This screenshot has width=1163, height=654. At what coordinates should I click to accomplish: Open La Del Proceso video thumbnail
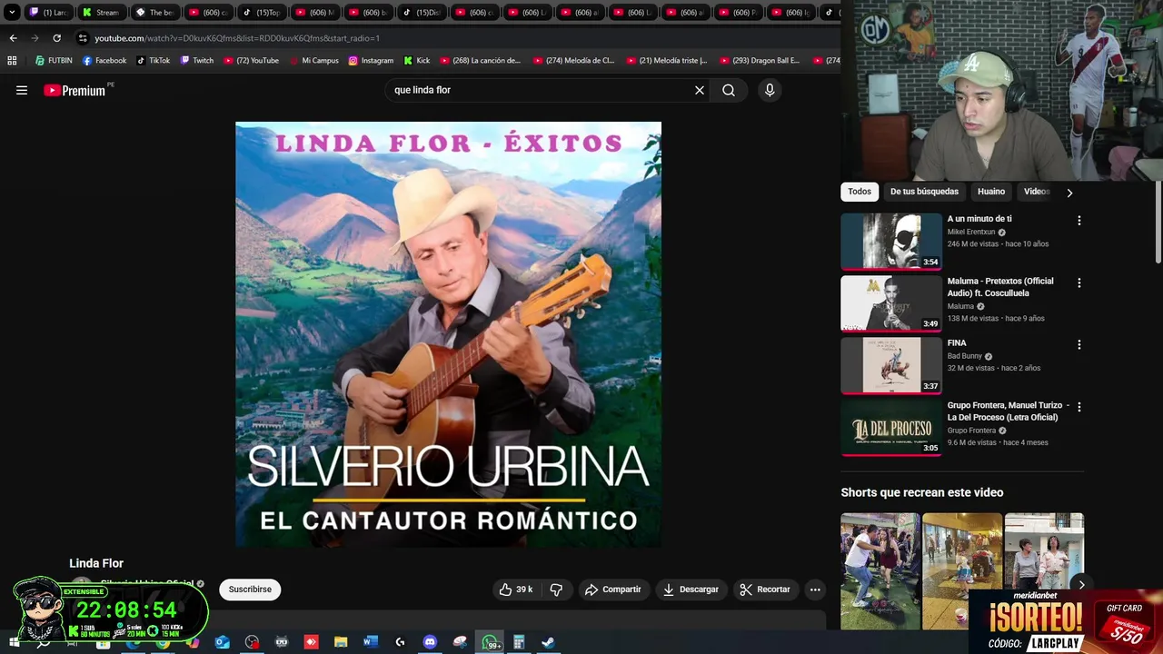click(891, 428)
